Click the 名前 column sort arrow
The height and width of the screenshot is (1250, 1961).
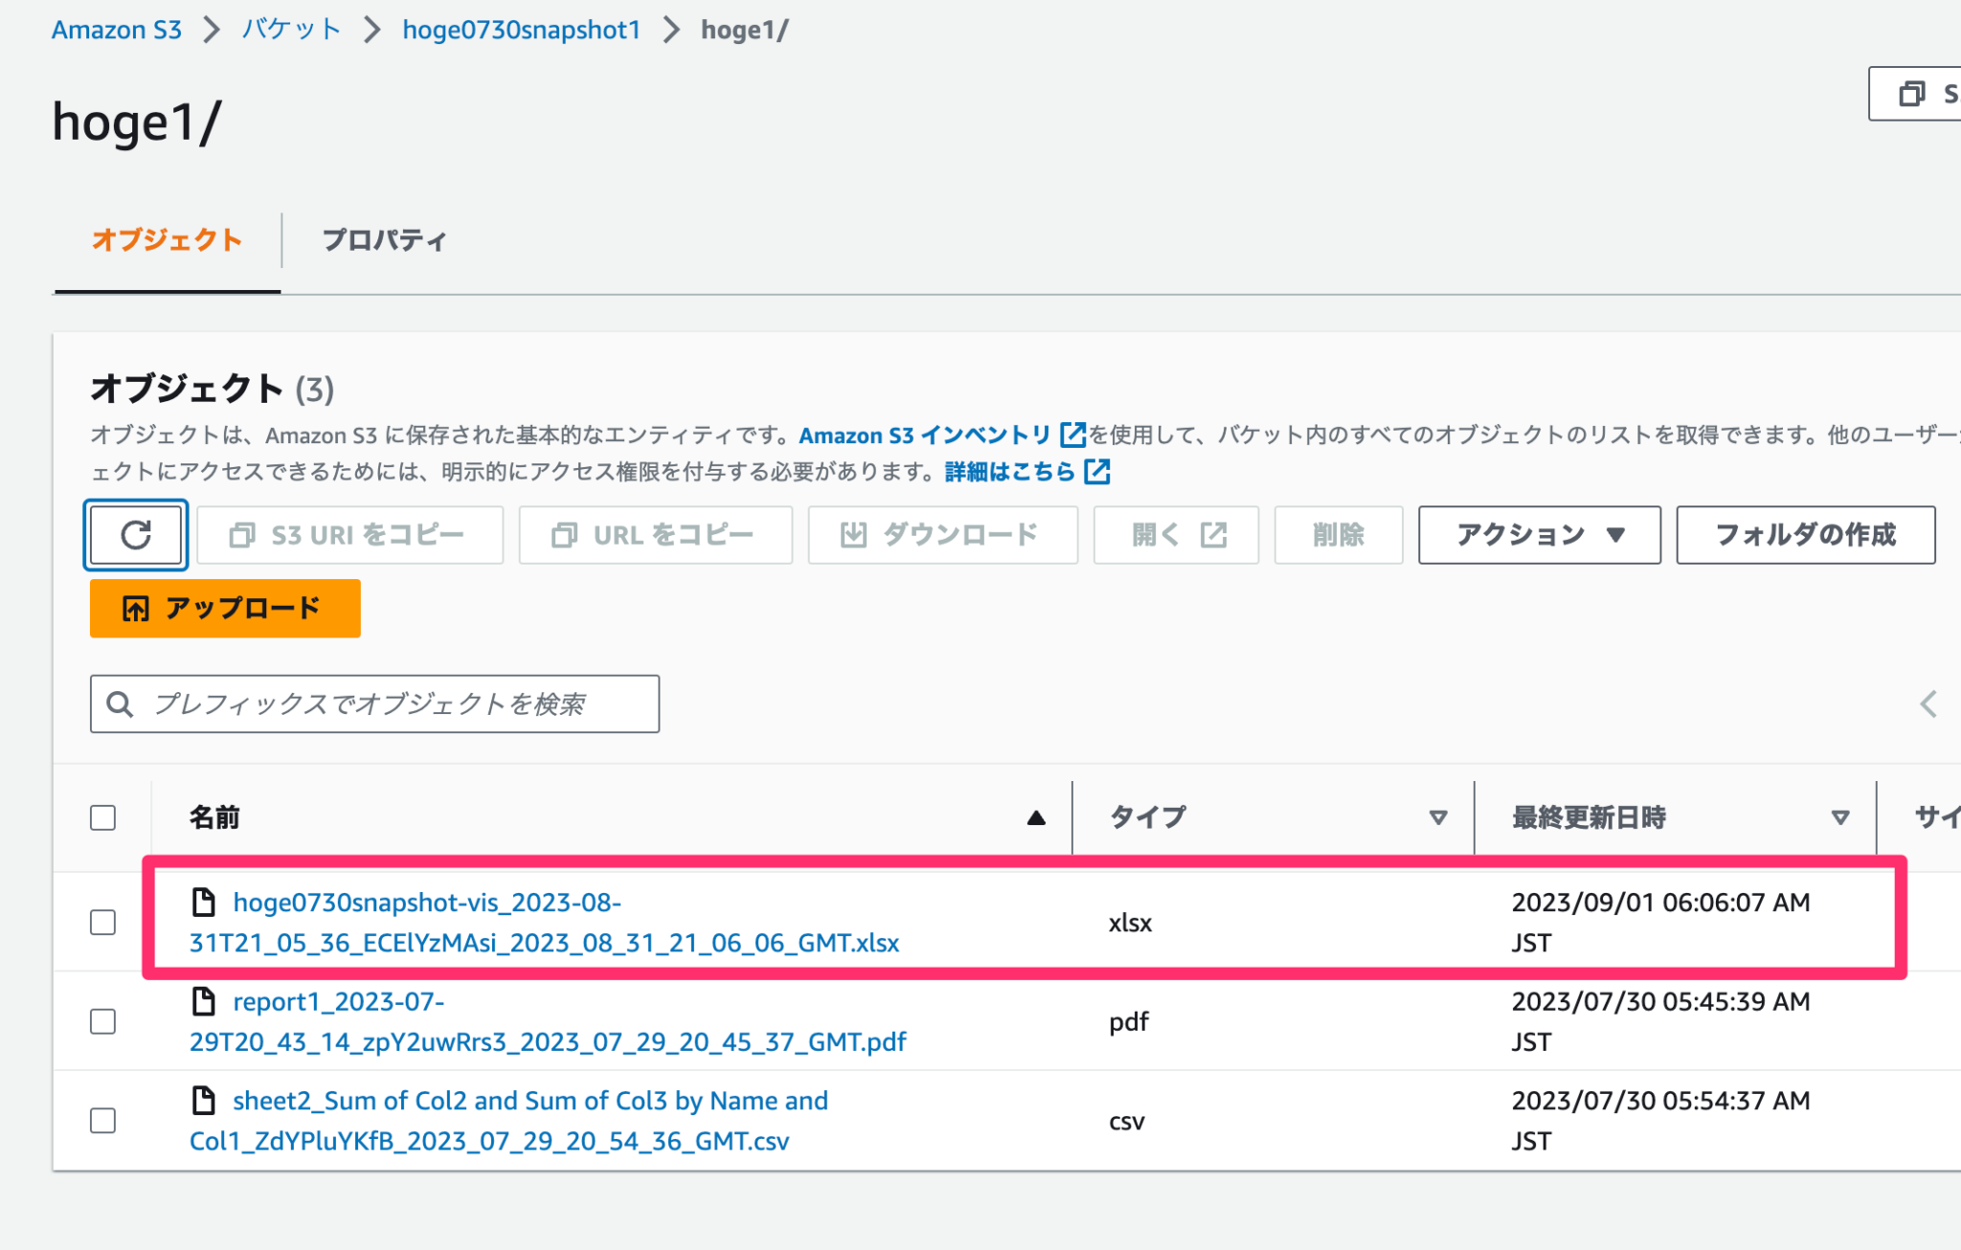pos(1037,818)
